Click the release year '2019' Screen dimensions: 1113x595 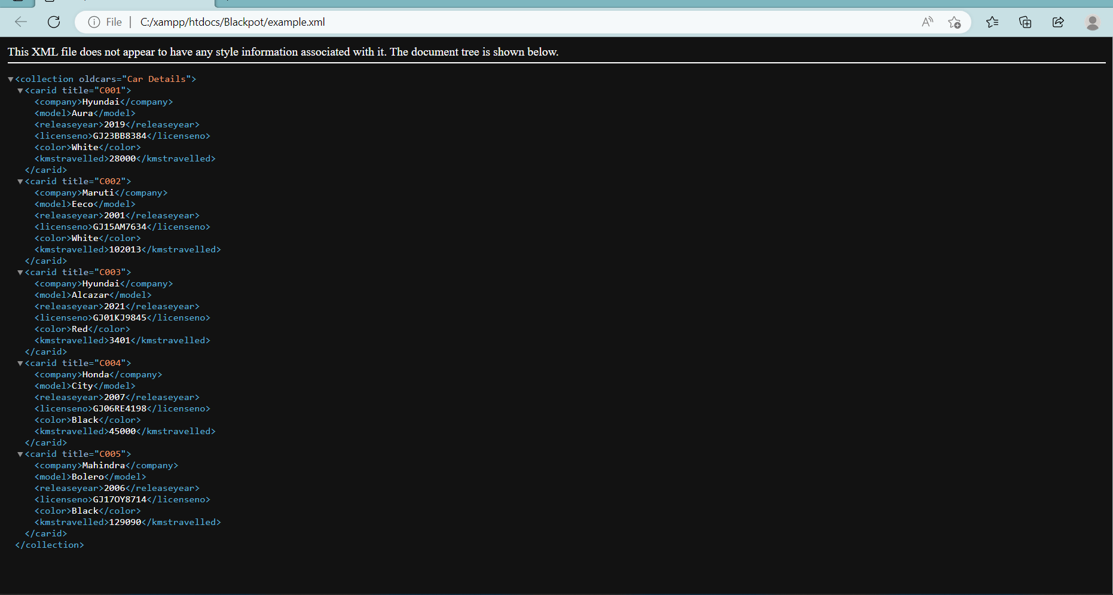point(115,124)
